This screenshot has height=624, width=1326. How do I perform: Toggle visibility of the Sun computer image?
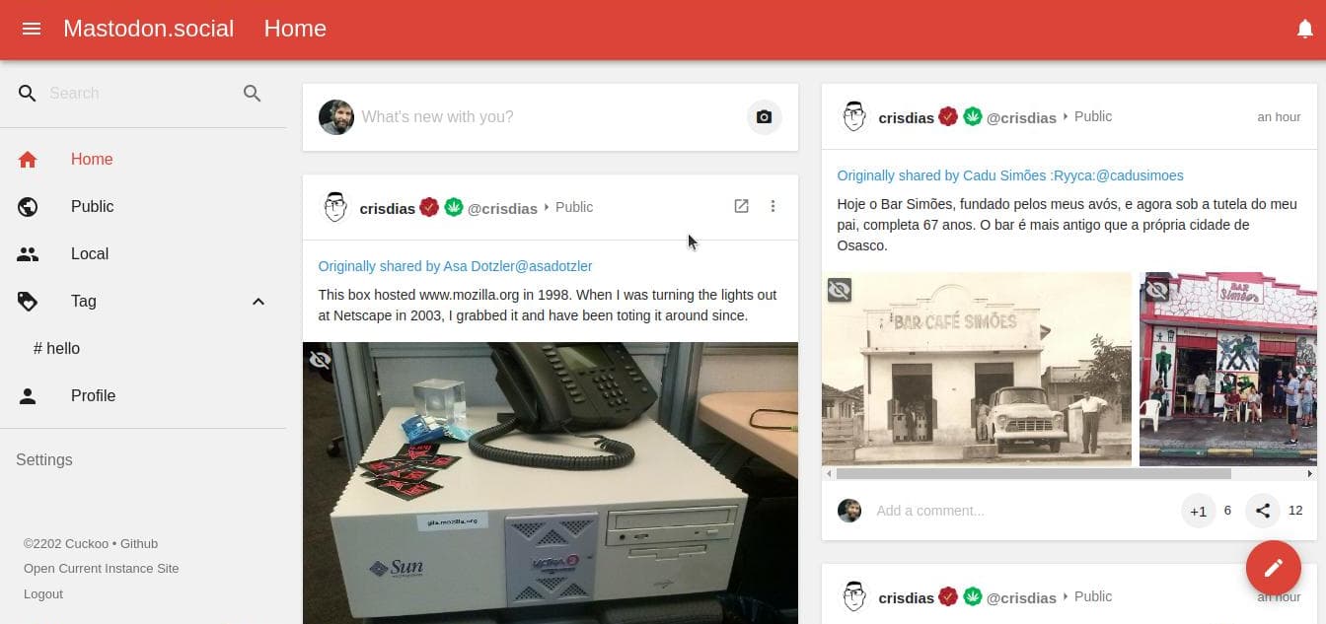pos(320,360)
